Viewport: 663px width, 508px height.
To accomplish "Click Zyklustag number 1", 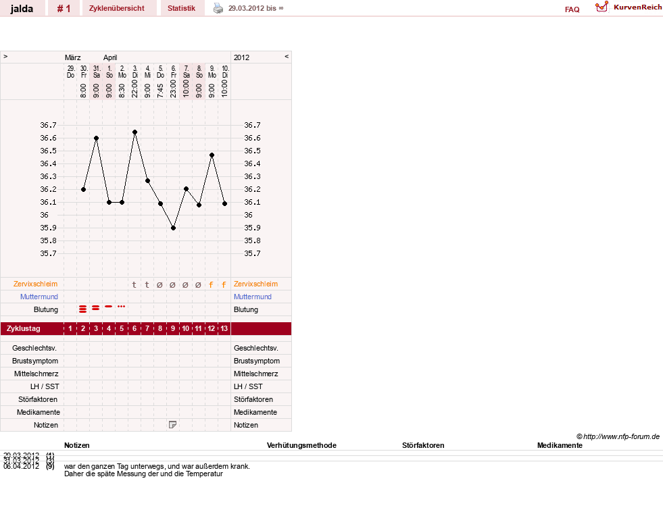I will 70,328.
